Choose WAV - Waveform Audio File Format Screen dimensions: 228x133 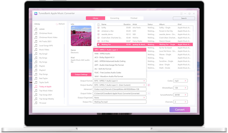tap(120, 76)
